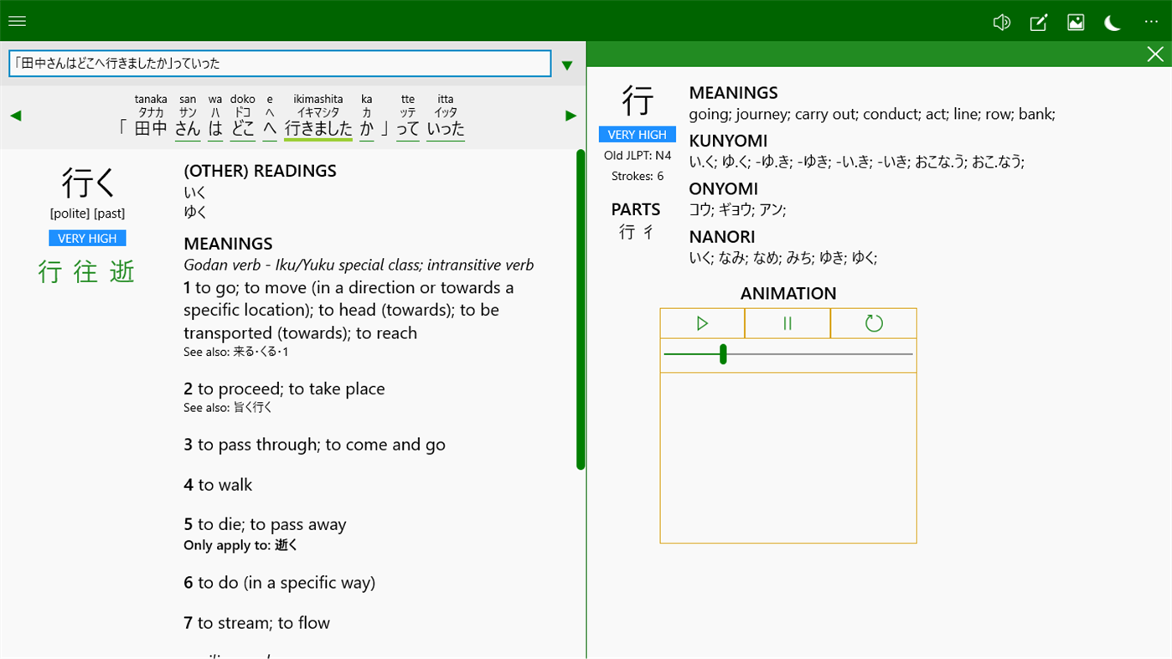Viewport: 1172px width, 659px height.
Task: Select the alternative kanji 往
Action: coord(85,271)
